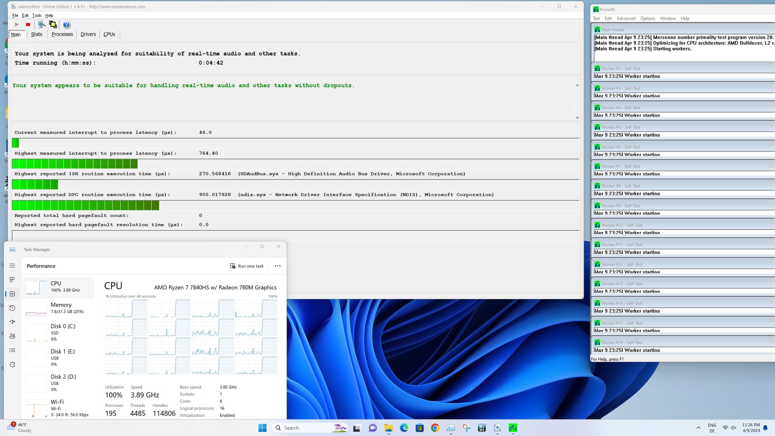775x436 pixels.
Task: Open Task Manager Startup apps icon
Action: click(x=12, y=322)
